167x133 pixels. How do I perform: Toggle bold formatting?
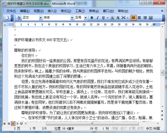pos(92,18)
